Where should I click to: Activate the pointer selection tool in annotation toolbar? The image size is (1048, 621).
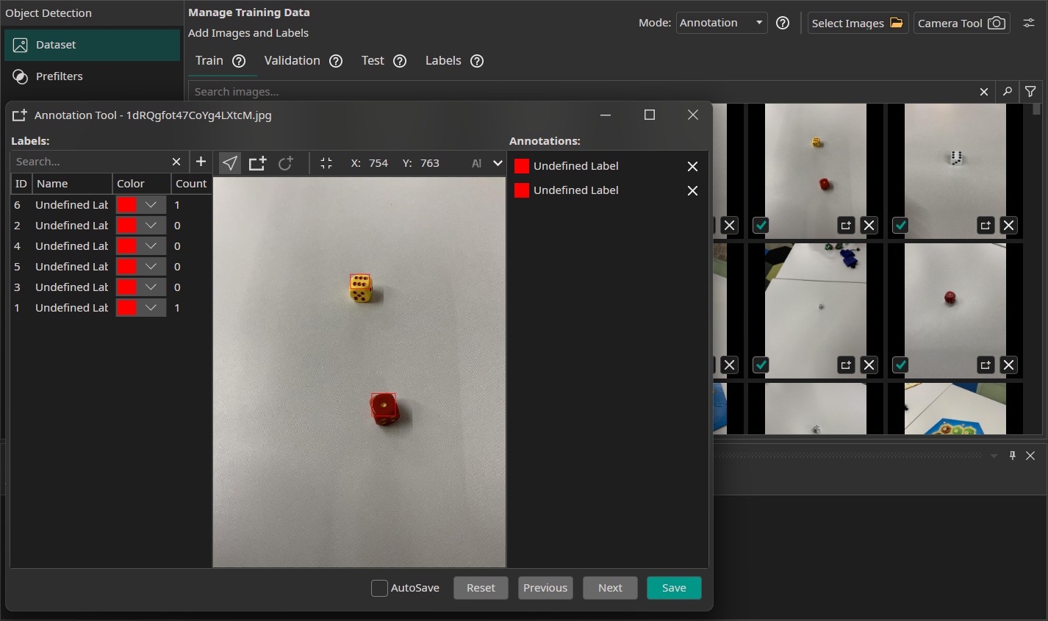(230, 163)
